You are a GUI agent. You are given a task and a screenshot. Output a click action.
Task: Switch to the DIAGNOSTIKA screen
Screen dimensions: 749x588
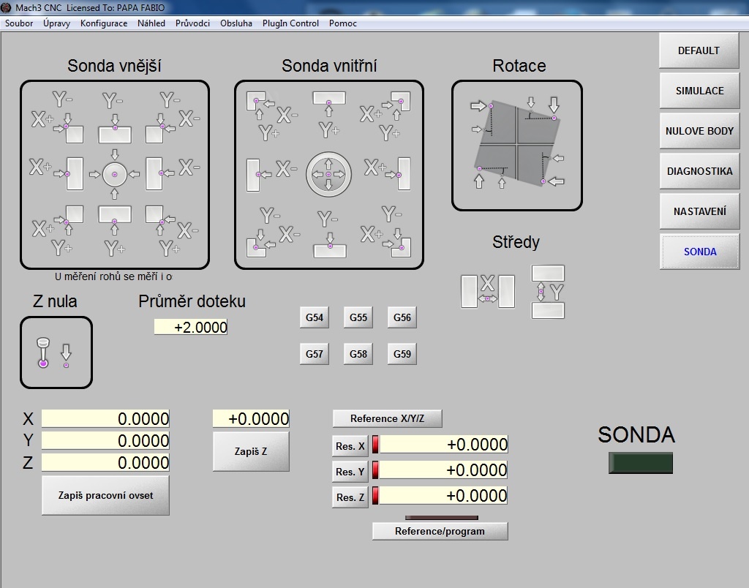tap(699, 171)
